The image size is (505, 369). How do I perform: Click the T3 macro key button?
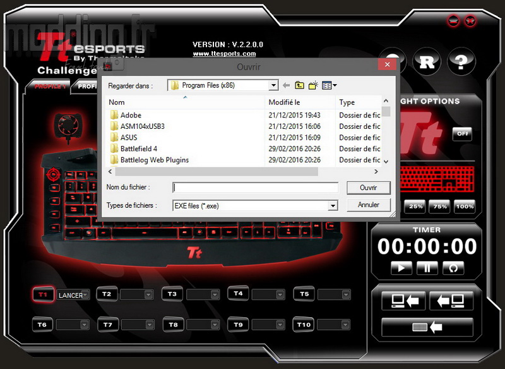click(x=172, y=294)
